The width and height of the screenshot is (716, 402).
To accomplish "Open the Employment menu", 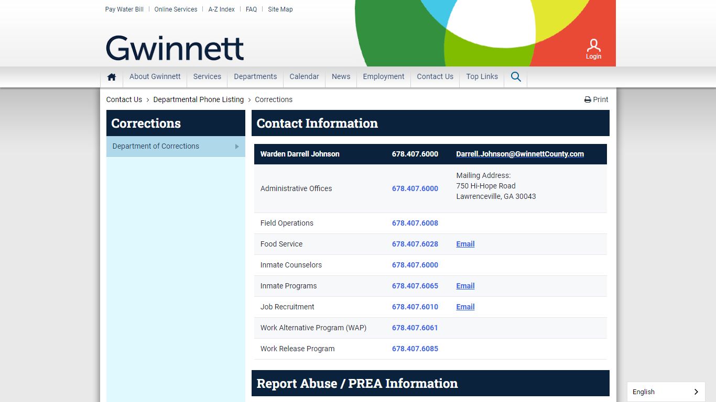I will 384,76.
